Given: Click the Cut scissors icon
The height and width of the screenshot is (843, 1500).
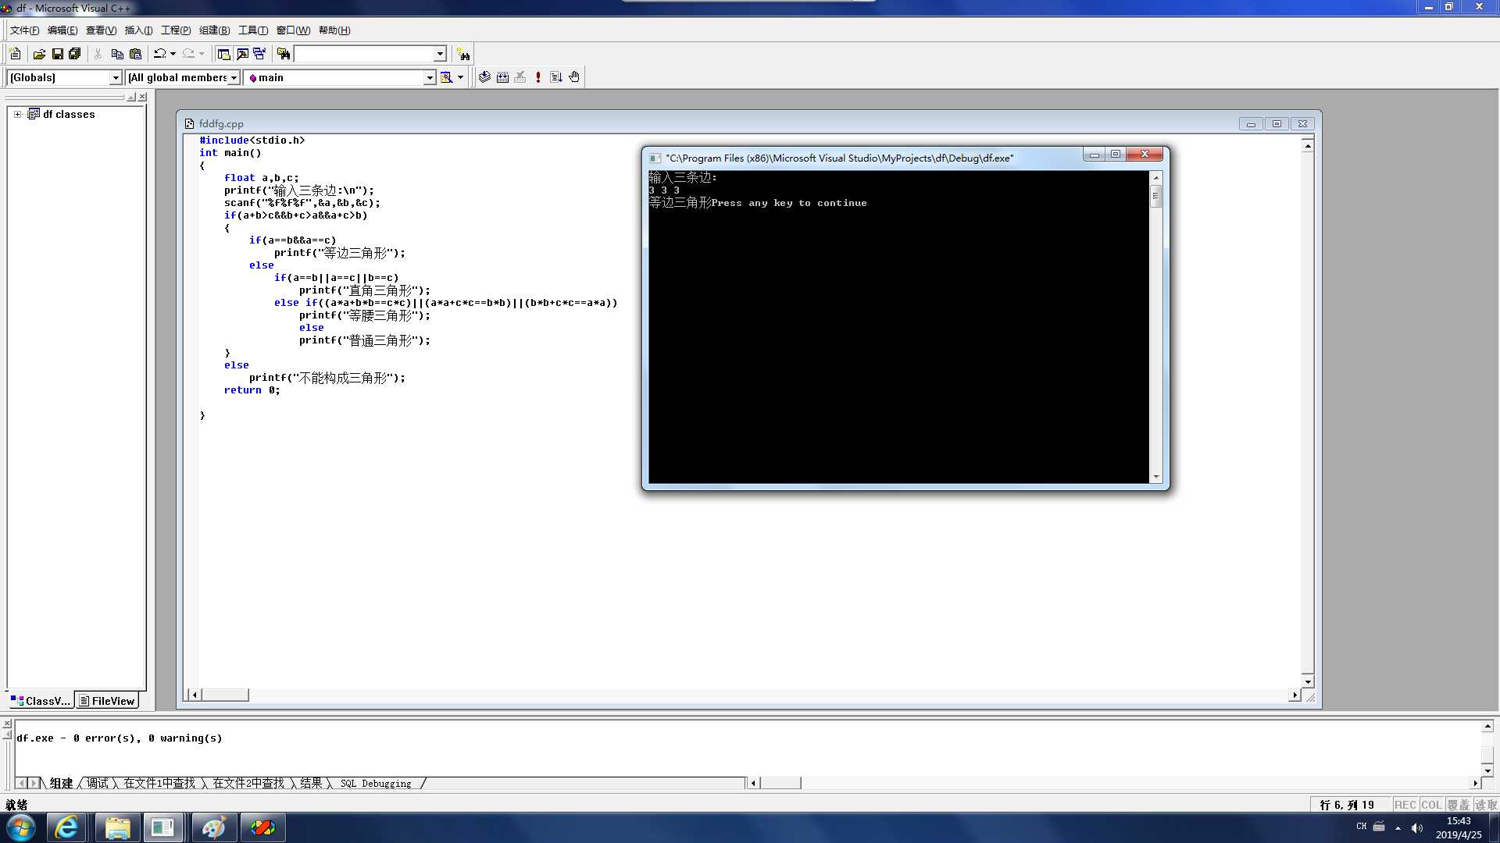Looking at the screenshot, I should point(98,54).
